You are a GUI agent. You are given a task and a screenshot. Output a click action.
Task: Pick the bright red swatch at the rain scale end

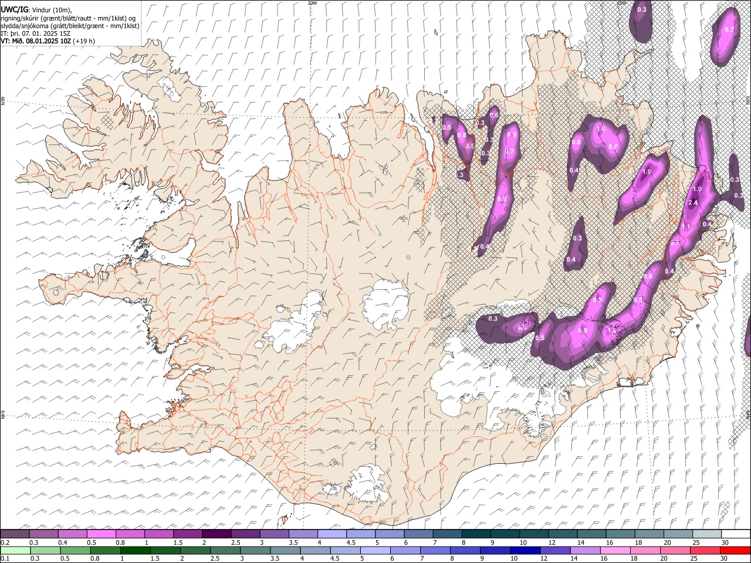pos(735,550)
